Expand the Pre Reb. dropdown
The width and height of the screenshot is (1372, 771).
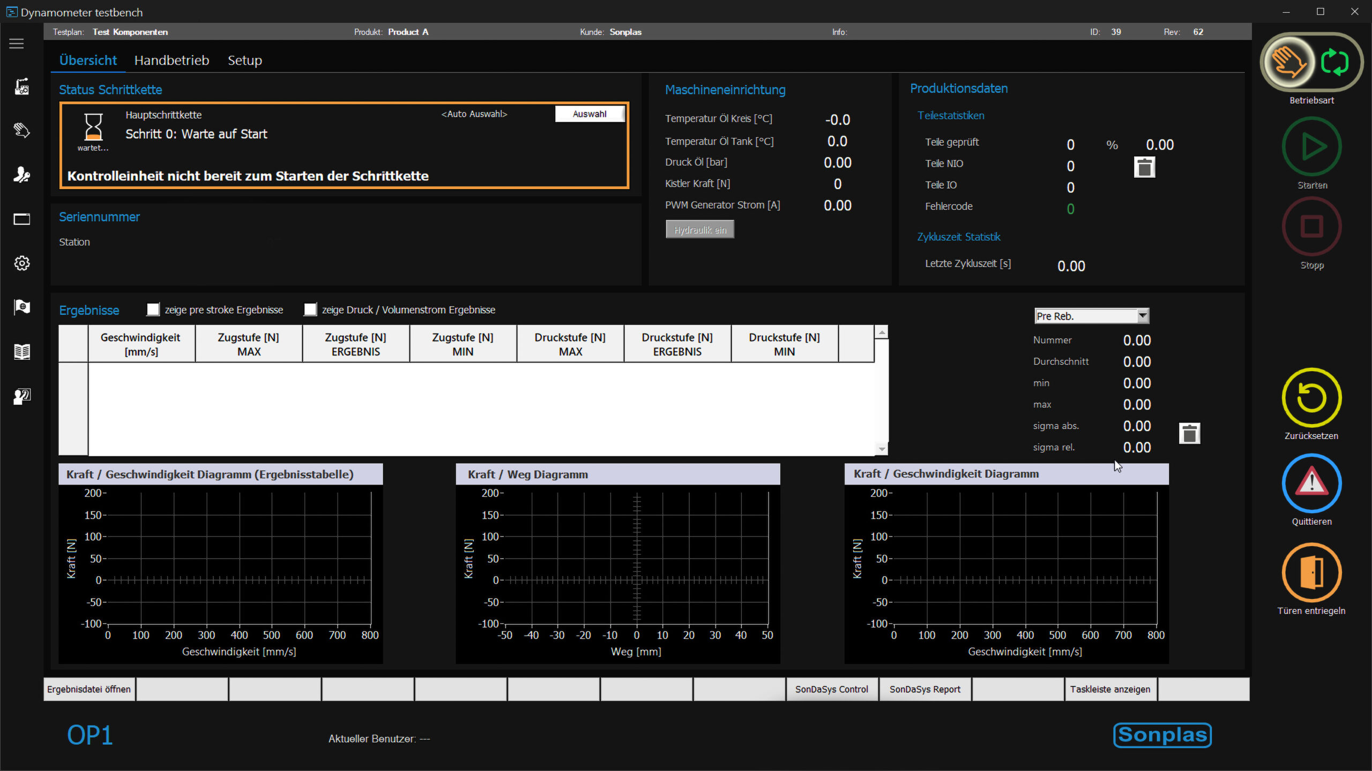[x=1143, y=316]
